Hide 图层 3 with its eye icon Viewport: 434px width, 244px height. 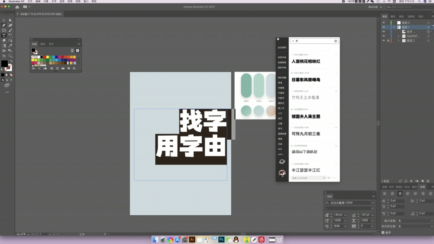(x=383, y=23)
